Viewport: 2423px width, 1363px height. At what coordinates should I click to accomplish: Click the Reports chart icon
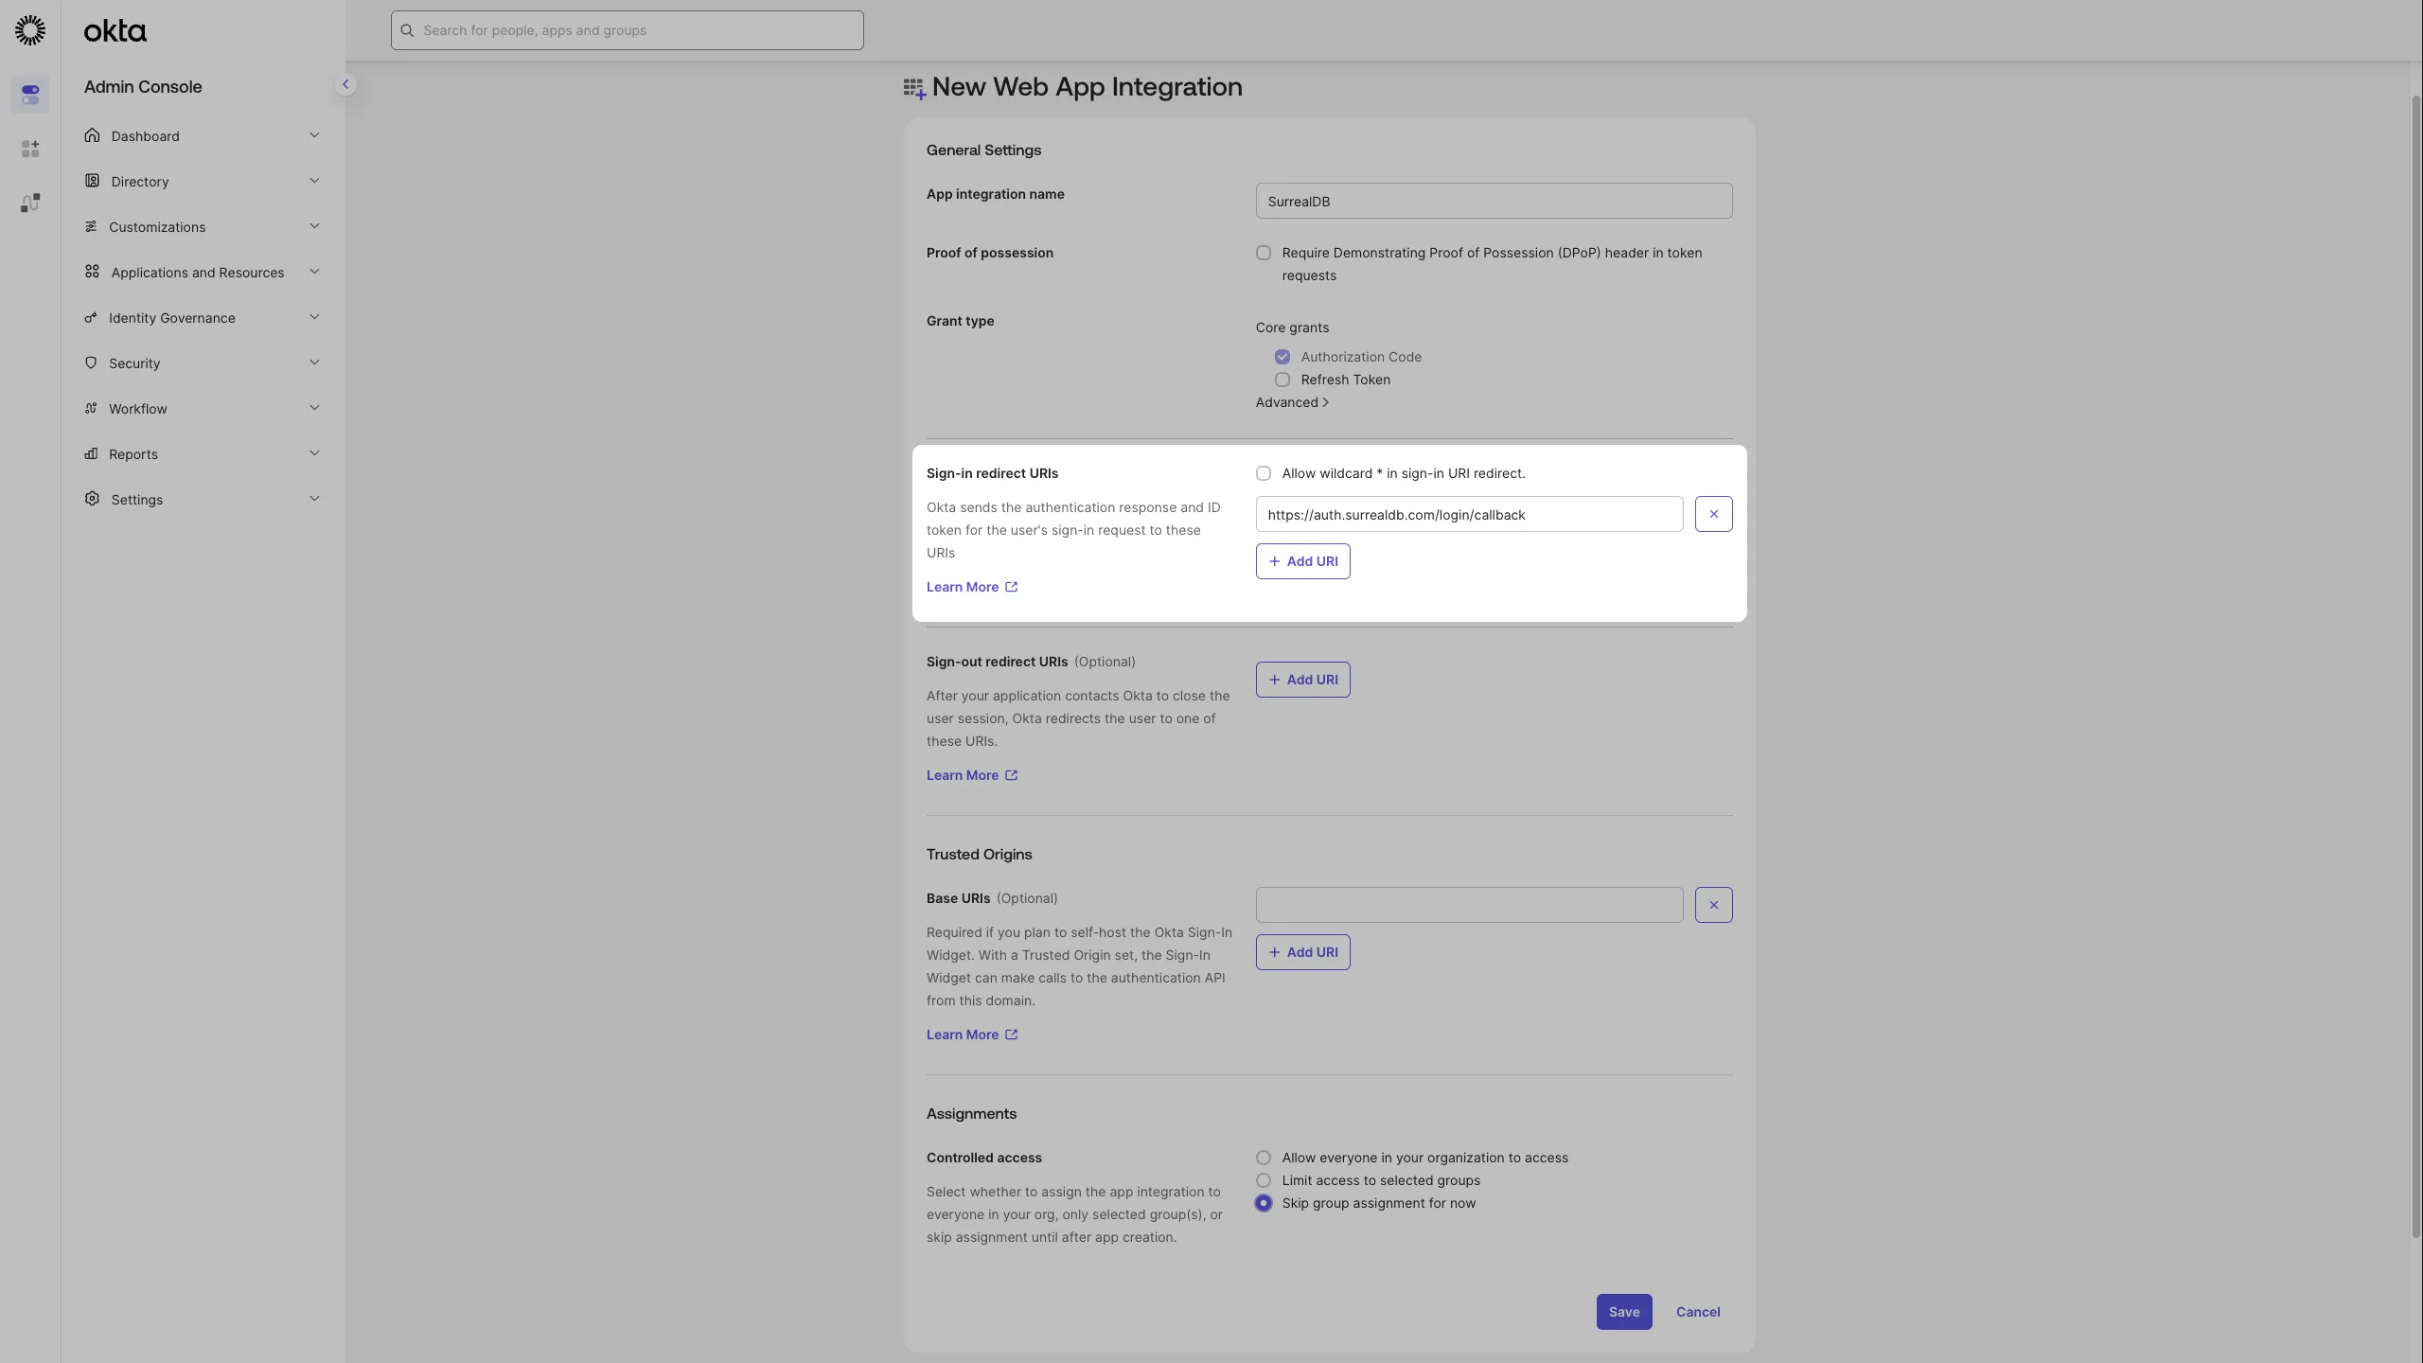[91, 453]
